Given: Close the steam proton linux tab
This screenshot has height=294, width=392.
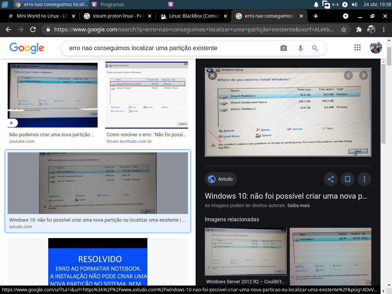Looking at the screenshot, I should (150, 16).
